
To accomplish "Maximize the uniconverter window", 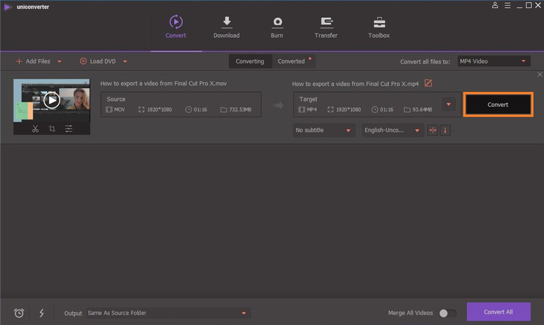I will click(x=529, y=5).
